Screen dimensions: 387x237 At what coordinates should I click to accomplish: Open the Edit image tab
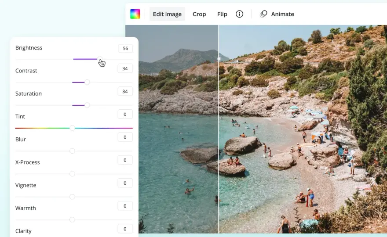(167, 14)
